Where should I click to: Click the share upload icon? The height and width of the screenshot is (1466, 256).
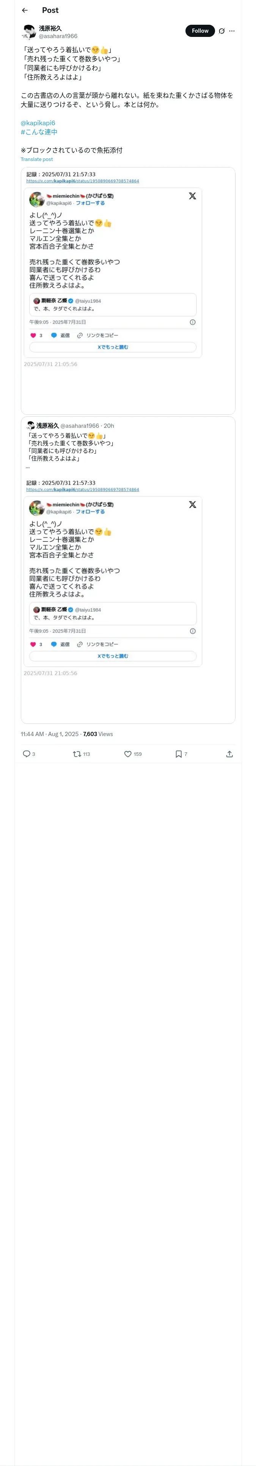(x=229, y=754)
